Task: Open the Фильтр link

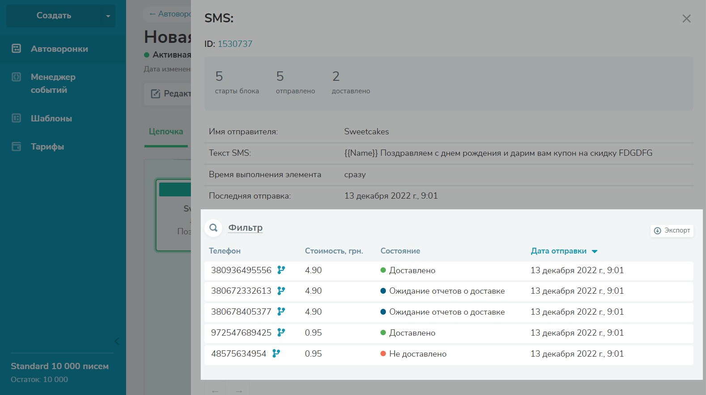Action: pos(245,228)
